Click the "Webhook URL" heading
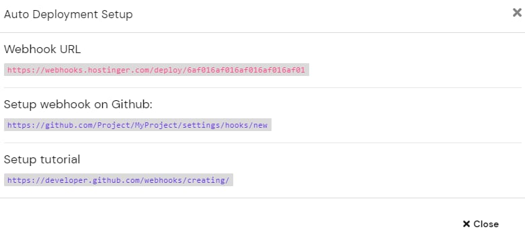The height and width of the screenshot is (242, 525). (42, 49)
